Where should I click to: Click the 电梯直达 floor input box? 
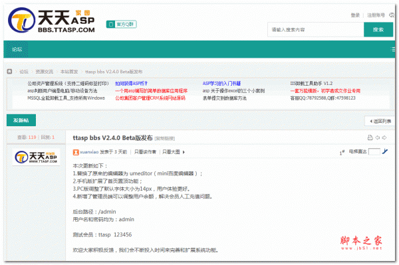point(374,151)
